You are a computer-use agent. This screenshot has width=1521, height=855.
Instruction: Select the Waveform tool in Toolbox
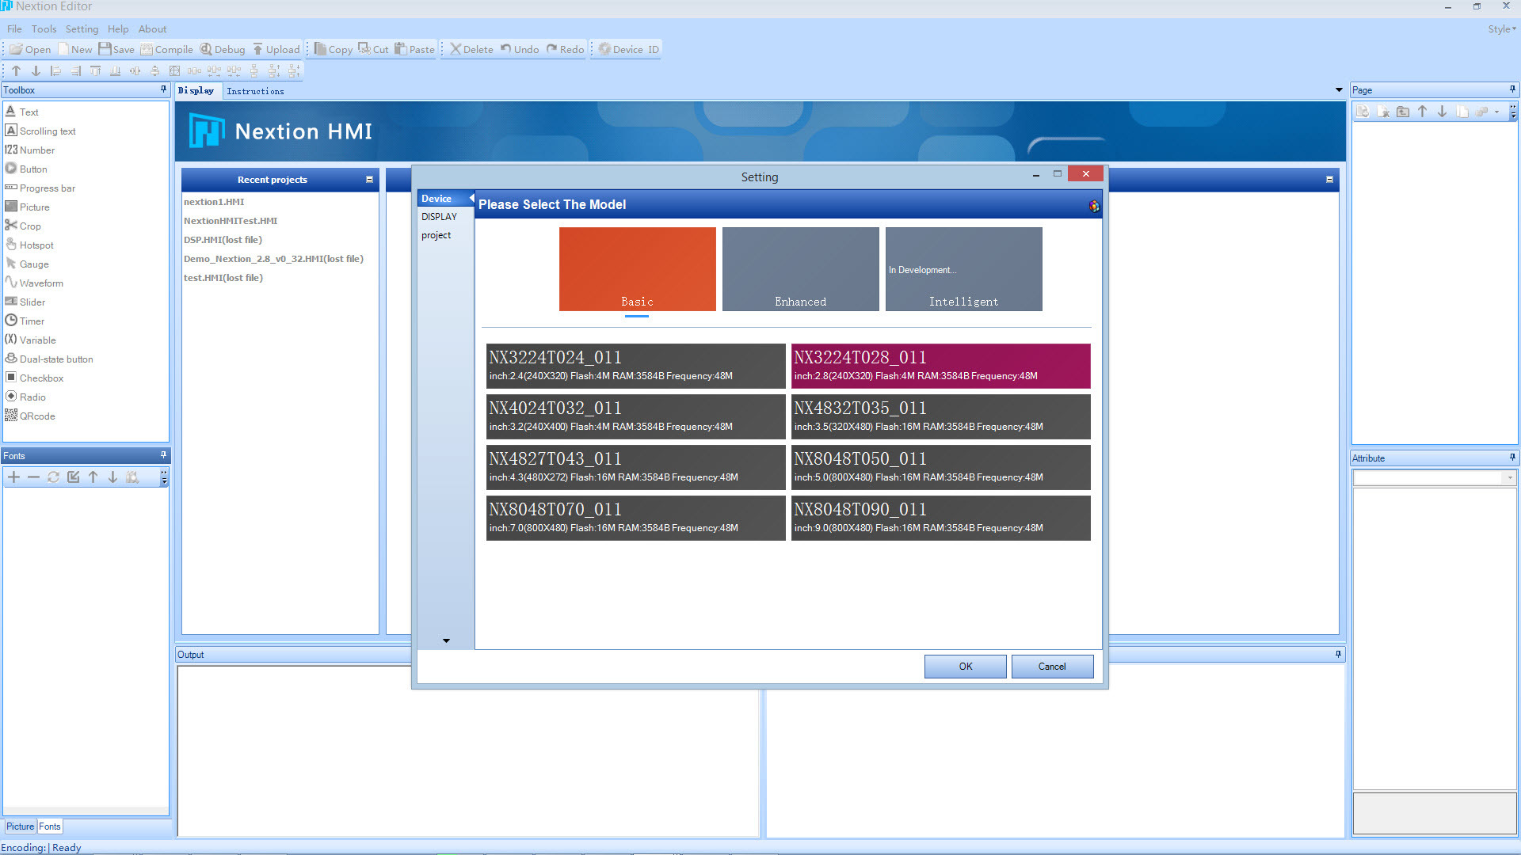[x=40, y=283]
